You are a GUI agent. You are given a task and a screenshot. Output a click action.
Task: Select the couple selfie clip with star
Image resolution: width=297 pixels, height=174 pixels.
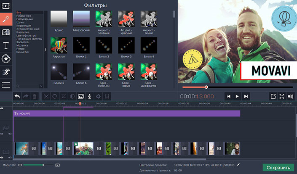83,148
